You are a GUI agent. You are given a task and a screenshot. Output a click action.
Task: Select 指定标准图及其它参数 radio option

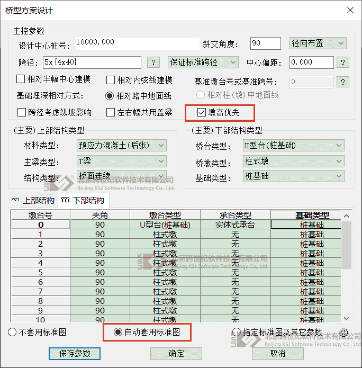237,332
